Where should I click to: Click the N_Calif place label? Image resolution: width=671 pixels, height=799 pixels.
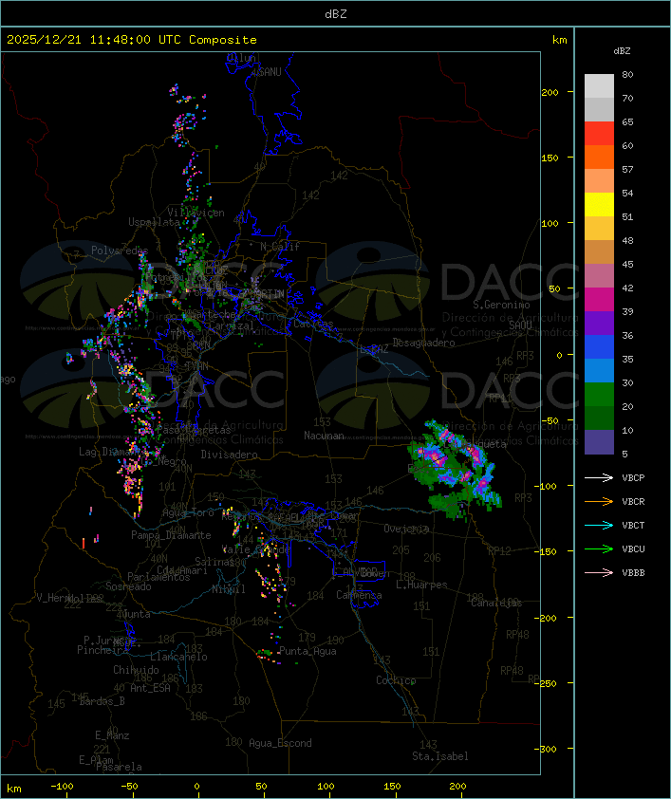(x=280, y=247)
